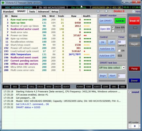Click the small indicator below Break All
This screenshot has height=131, width=142.
[x=135, y=28]
